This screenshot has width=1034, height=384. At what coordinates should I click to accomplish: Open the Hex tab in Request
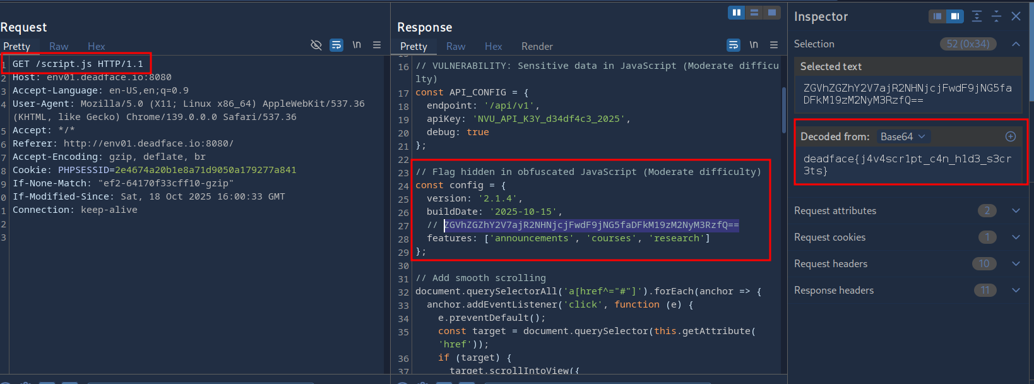[x=96, y=47]
